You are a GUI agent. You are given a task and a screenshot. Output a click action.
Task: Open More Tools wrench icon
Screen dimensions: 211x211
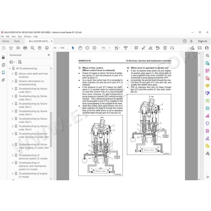(207, 153)
